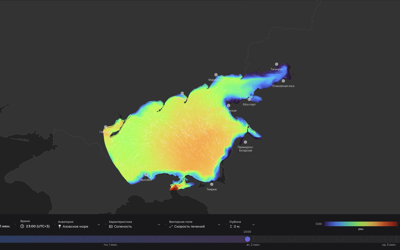The width and height of the screenshot is (400, 250).
Task: Open the Соленость characteristic selector
Action: pyautogui.click(x=134, y=224)
